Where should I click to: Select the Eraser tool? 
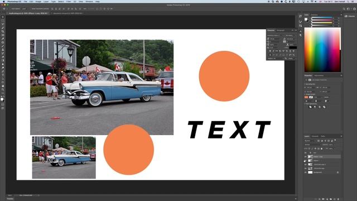(x=3, y=57)
